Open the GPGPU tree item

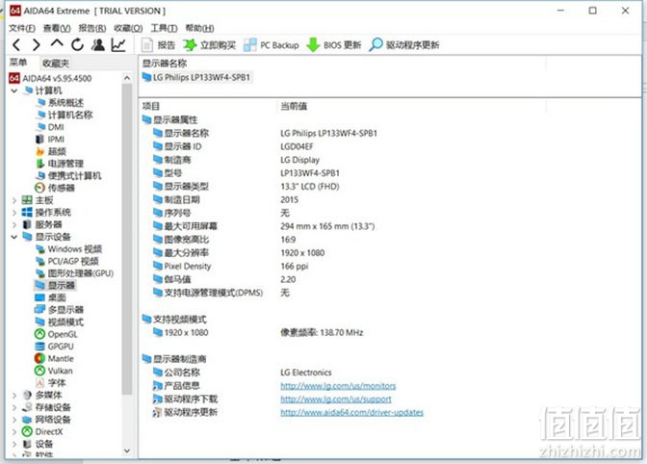(x=55, y=347)
